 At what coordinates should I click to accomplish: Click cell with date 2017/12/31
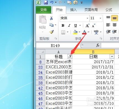[x=93, y=67]
